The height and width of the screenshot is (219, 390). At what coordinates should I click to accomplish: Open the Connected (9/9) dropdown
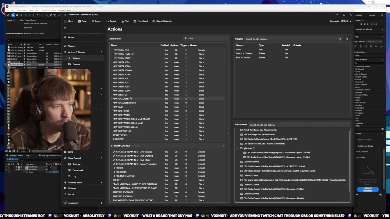pos(350,21)
